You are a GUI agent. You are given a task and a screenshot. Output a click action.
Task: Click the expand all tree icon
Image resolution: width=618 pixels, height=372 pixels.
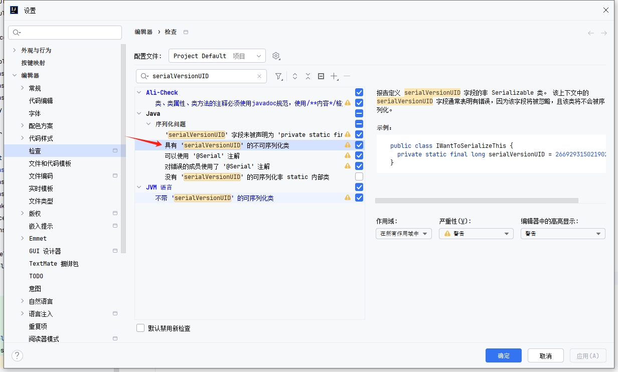pyautogui.click(x=295, y=76)
